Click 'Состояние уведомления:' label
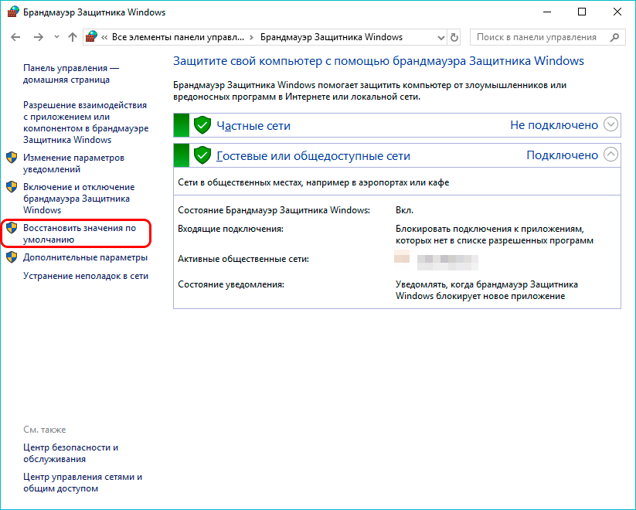Screen dimensions: 636x510 click(231, 284)
